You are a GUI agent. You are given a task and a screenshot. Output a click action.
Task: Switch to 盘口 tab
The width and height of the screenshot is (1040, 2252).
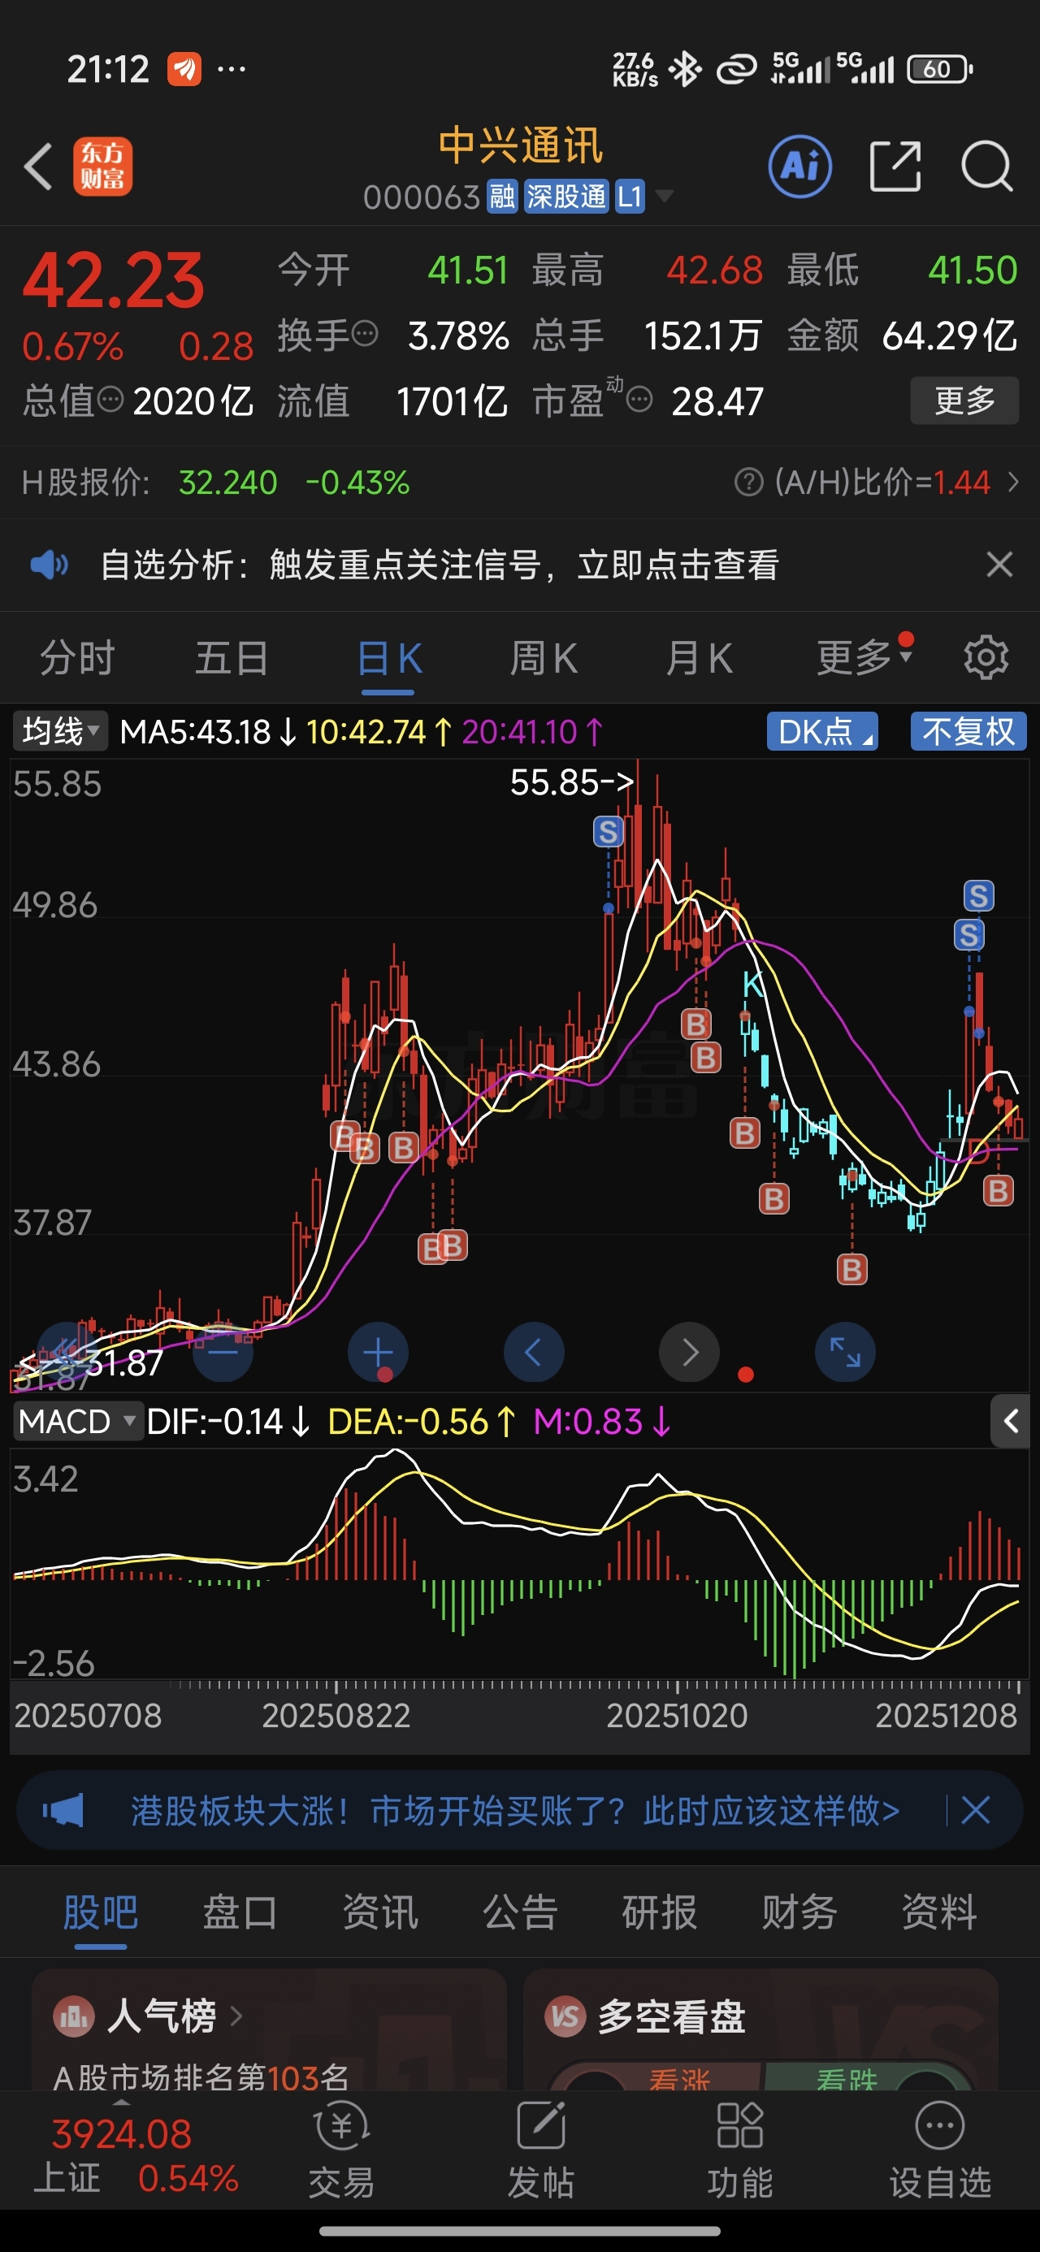click(x=240, y=1912)
